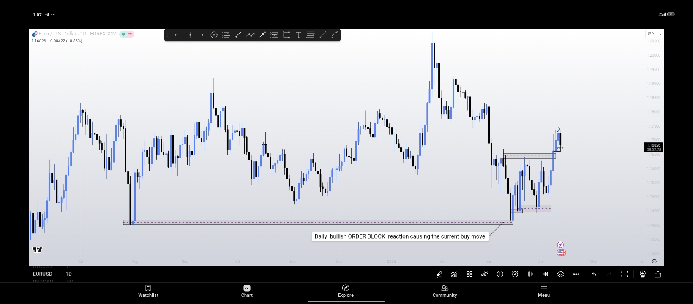Image resolution: width=693 pixels, height=304 pixels.
Task: Choose the text annotation tool
Action: 298,35
